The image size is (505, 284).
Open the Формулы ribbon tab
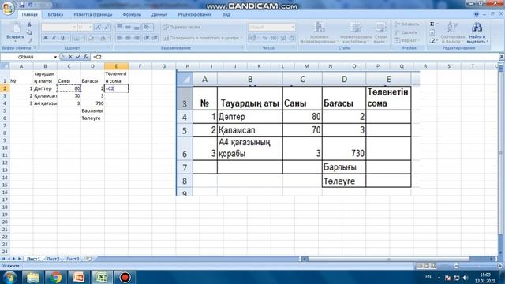tap(132, 14)
